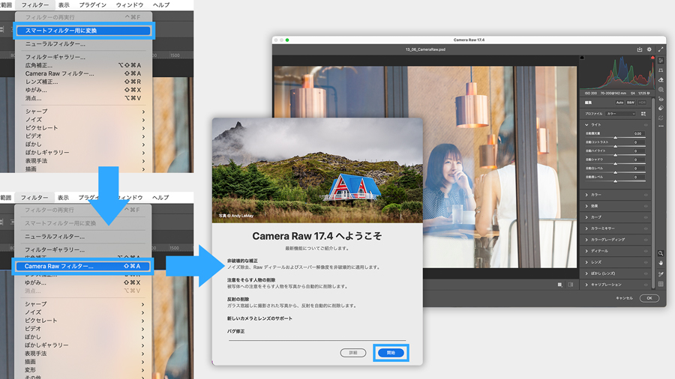675x379 pixels.
Task: Click the コントラスト slider handle
Action: click(x=616, y=146)
